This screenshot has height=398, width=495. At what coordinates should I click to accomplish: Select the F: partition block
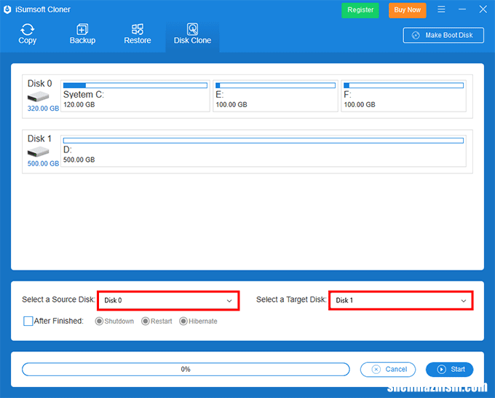click(x=403, y=95)
